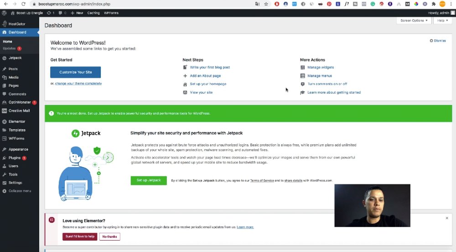Screen dimensions: 456x252
Task: Open OptinMonster in the sidebar
Action: pyautogui.click(x=20, y=102)
